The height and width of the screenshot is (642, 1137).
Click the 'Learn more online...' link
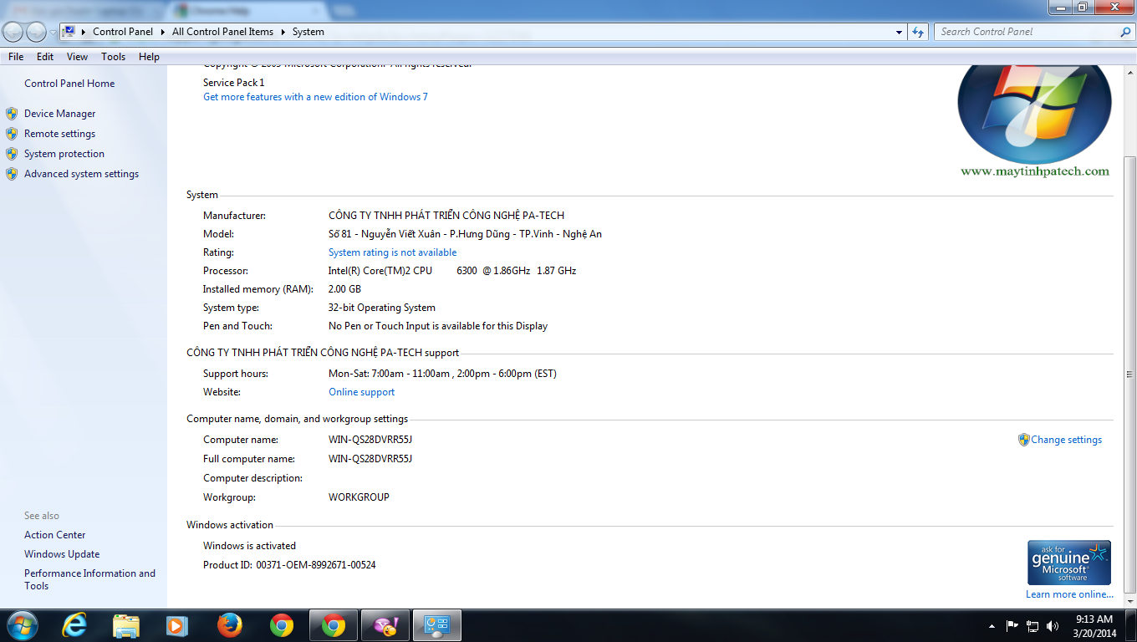(x=1070, y=594)
